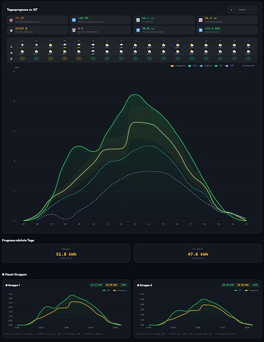Image resolution: width=264 pixels, height=342 pixels.
Task: Toggle the Prognose series in main chart legend
Action: (x=178, y=66)
